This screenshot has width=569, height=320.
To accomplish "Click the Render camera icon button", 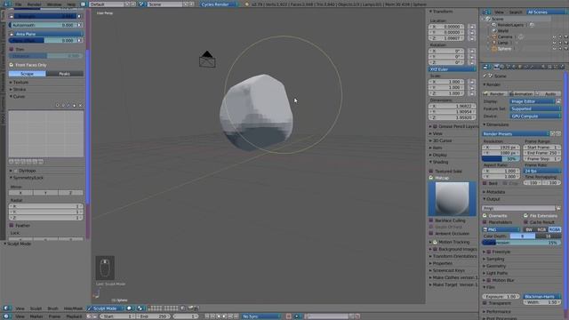I will (486, 93).
